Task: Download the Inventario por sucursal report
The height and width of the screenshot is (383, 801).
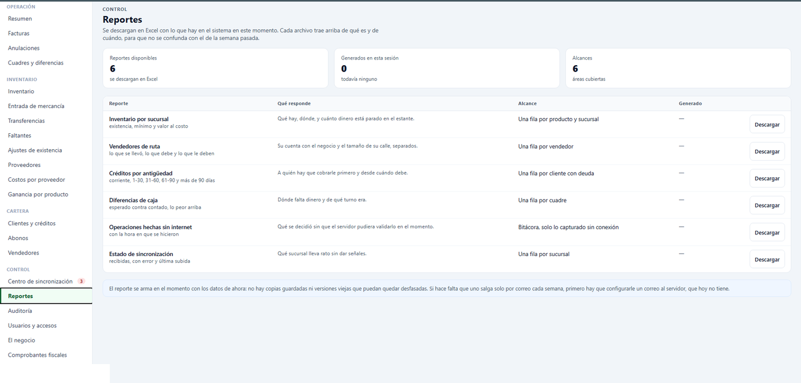Action: [767, 124]
